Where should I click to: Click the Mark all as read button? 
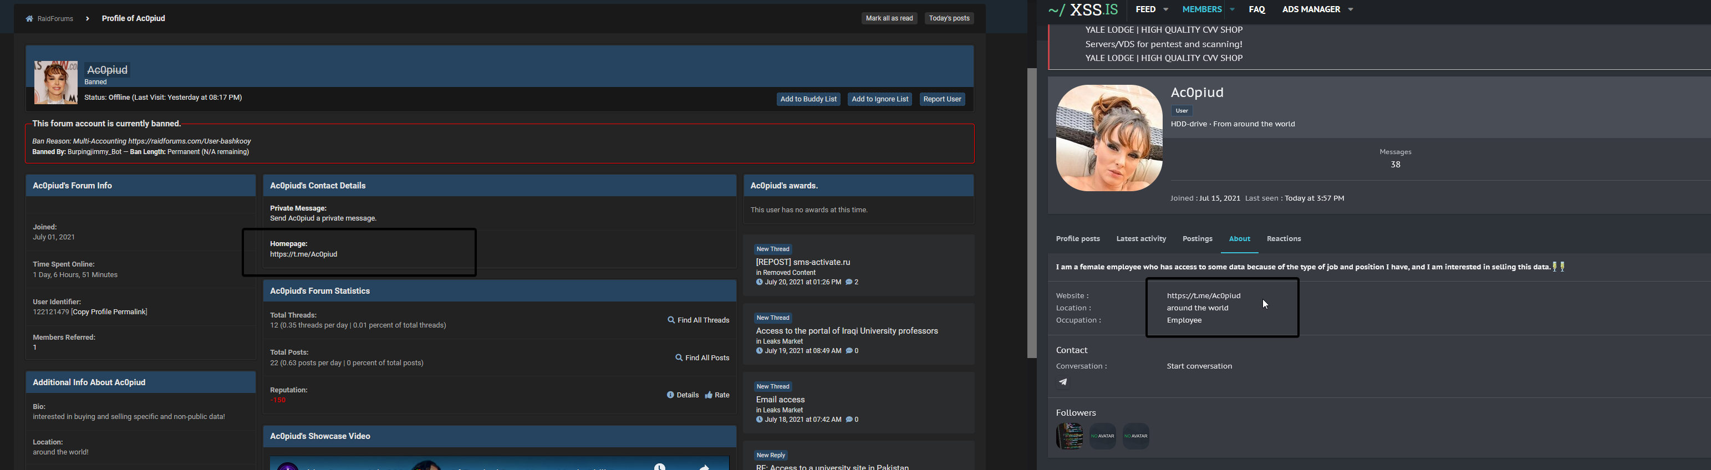889,18
